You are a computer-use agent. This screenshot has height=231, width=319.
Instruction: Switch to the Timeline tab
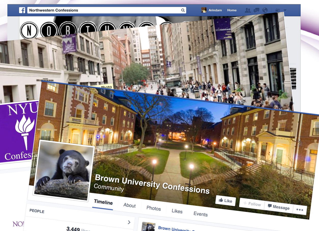tap(103, 202)
